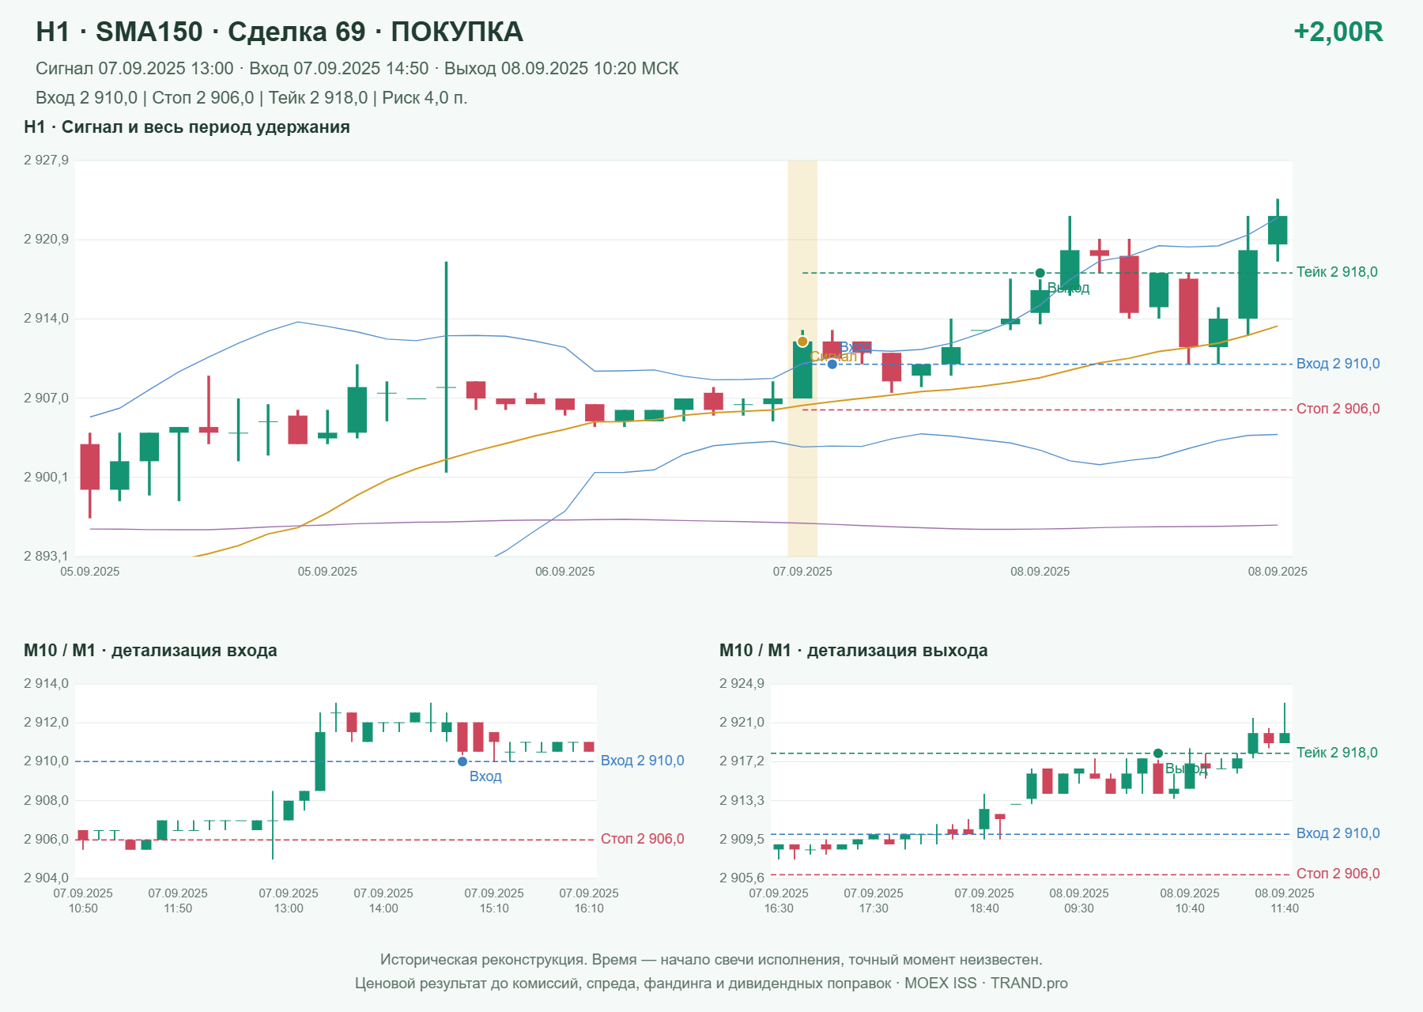Click the blue entry dot in entry detail chart
The width and height of the screenshot is (1423, 1012).
(462, 761)
